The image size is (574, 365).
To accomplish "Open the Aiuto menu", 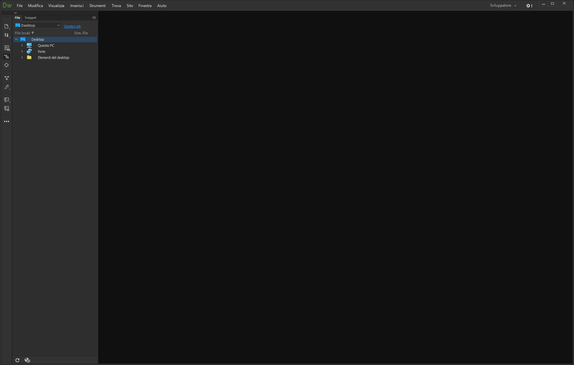I will (162, 5).
